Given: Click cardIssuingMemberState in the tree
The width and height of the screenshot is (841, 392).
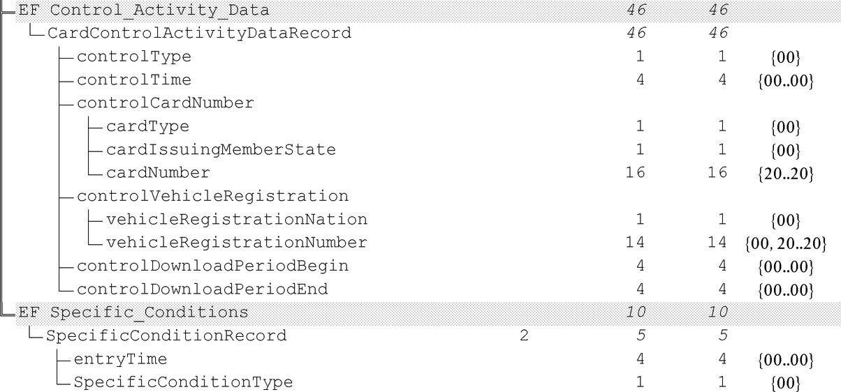Looking at the screenshot, I should click(x=221, y=149).
